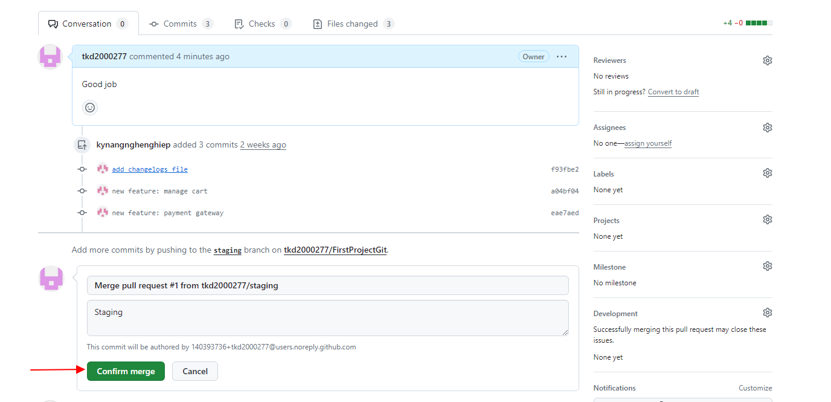The height and width of the screenshot is (402, 831).
Task: Click the Staging commit description text area
Action: click(x=327, y=318)
